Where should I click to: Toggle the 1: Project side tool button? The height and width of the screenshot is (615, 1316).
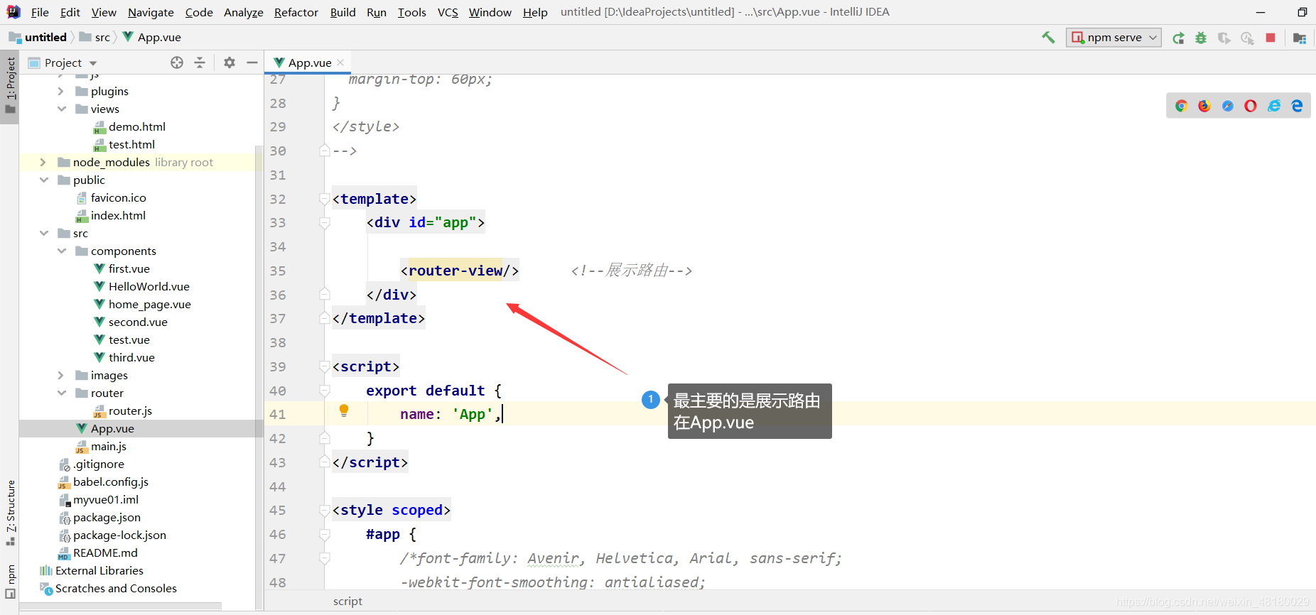click(x=10, y=86)
